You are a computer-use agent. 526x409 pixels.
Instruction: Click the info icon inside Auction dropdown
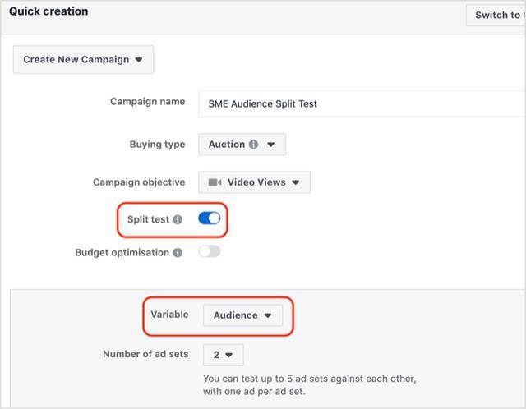(x=253, y=145)
